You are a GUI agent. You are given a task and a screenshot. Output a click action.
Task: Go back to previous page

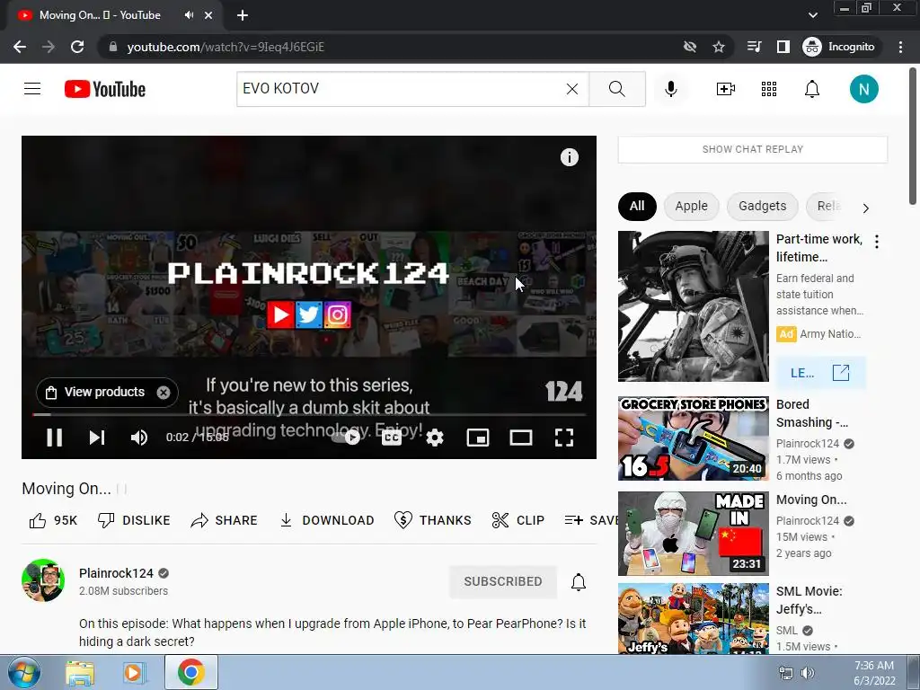[x=20, y=47]
